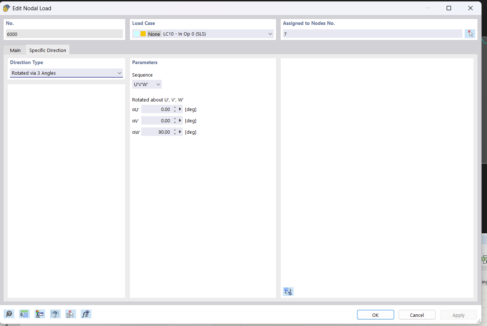Switch to the Main tab
The width and height of the screenshot is (487, 326).
pyautogui.click(x=15, y=50)
